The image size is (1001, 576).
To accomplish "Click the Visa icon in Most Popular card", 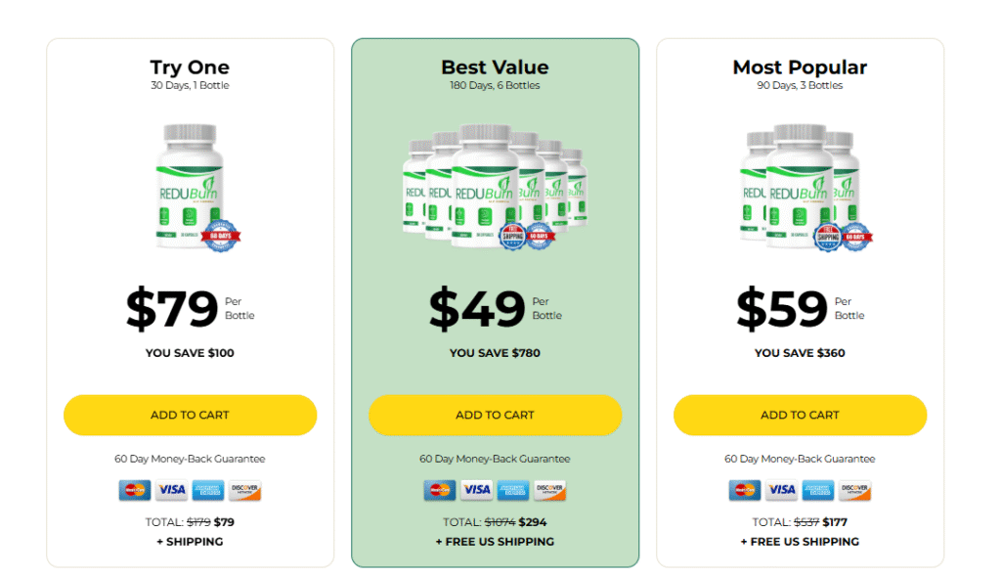I will click(781, 490).
